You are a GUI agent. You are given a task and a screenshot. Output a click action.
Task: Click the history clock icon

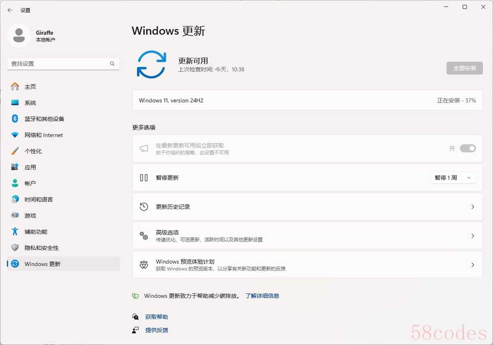pos(144,207)
